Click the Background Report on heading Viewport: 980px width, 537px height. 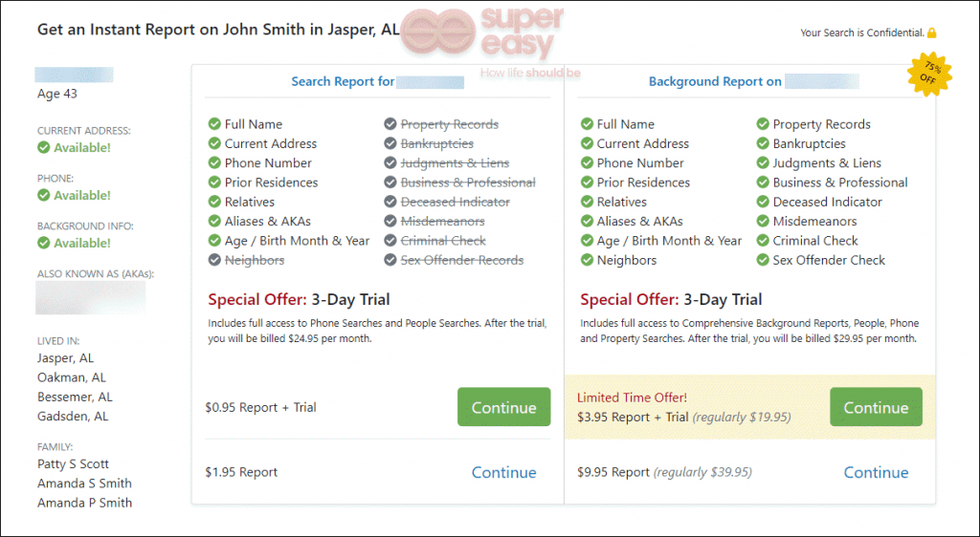[x=715, y=82]
